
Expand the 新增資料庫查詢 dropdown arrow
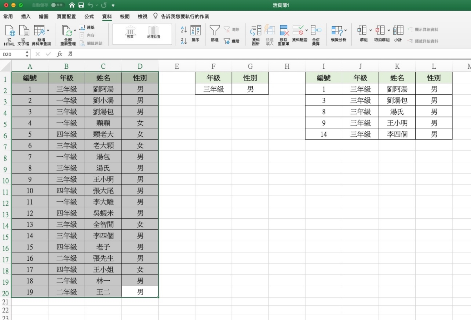tap(48, 30)
